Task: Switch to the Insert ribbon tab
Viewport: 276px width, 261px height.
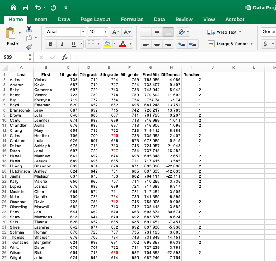Action: point(40,19)
